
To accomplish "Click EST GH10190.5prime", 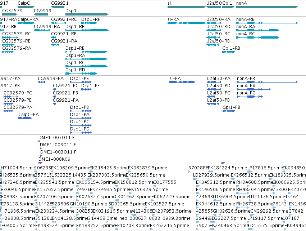I will pos(88,204).
